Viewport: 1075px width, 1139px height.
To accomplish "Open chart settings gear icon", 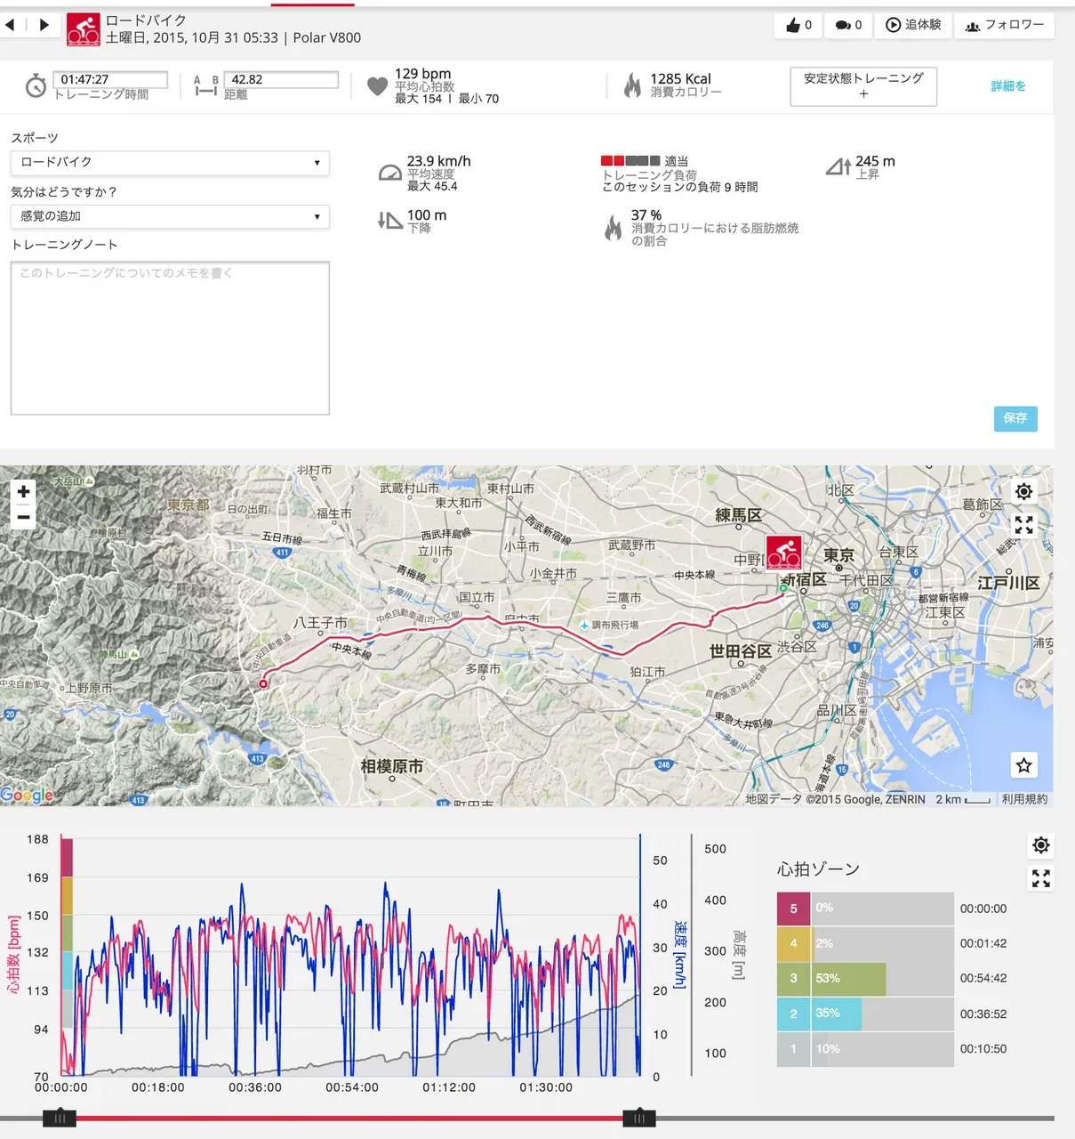I will pyautogui.click(x=1040, y=845).
